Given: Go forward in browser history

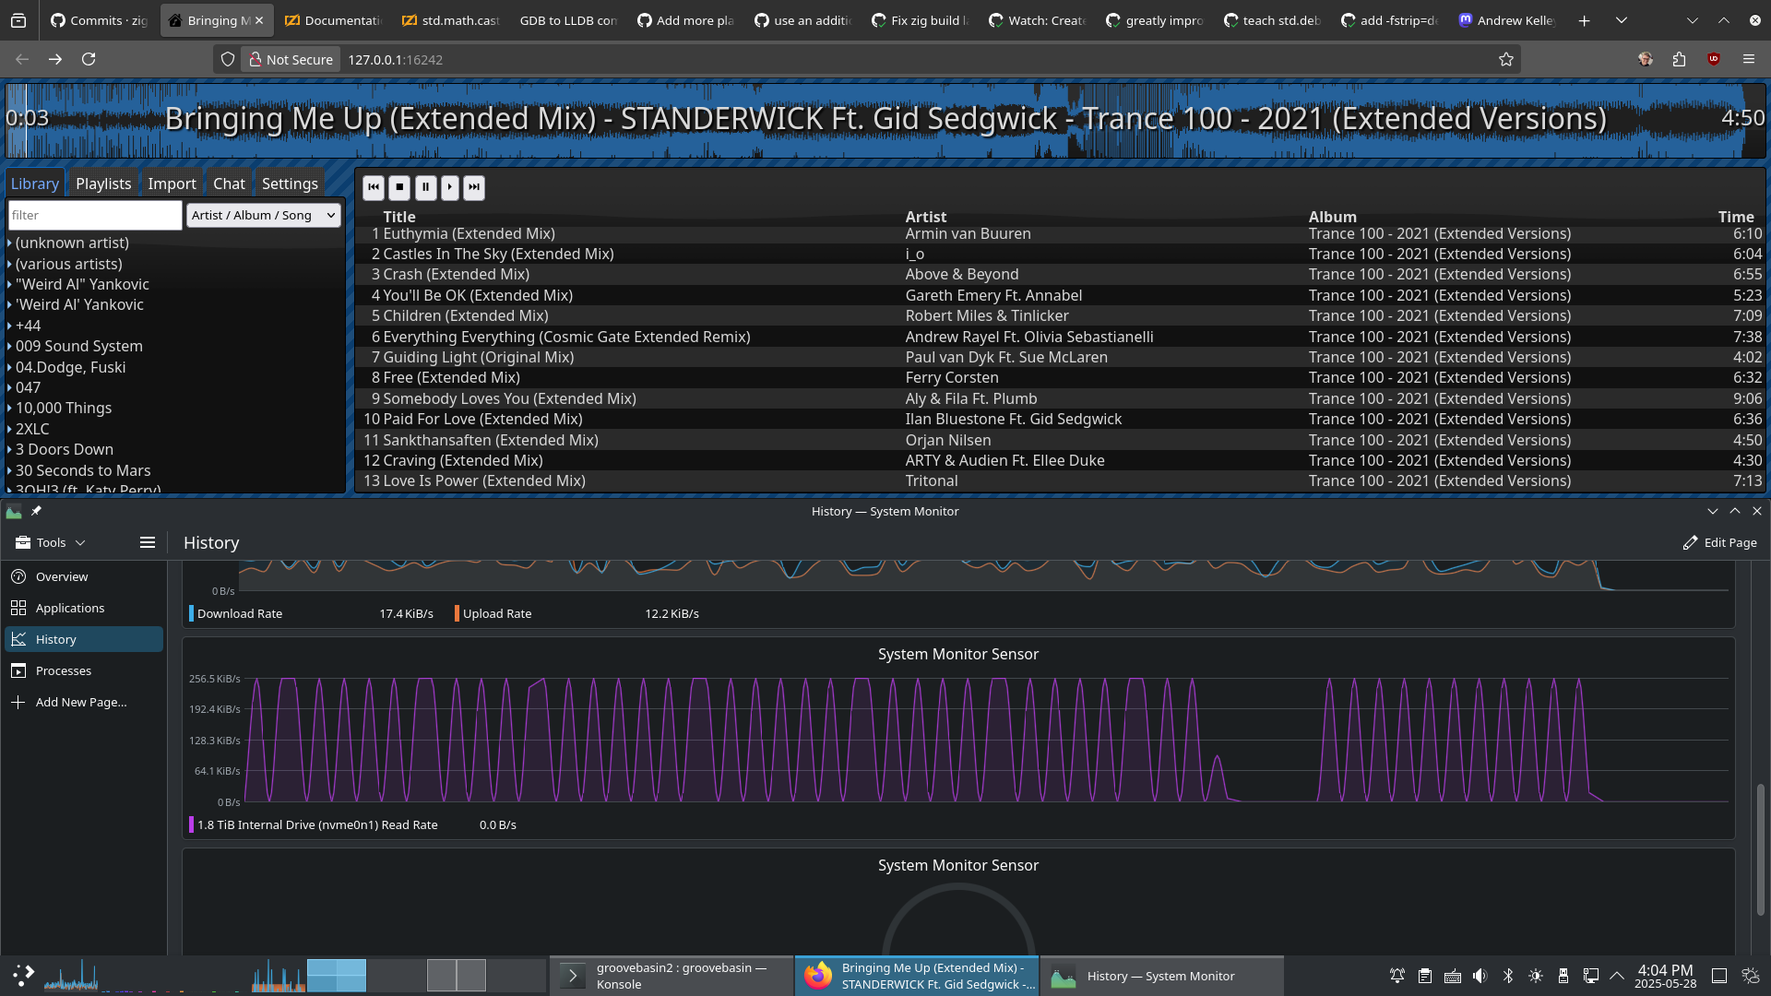Looking at the screenshot, I should [x=55, y=59].
